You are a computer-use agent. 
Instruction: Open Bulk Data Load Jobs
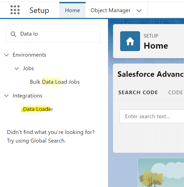coord(55,82)
